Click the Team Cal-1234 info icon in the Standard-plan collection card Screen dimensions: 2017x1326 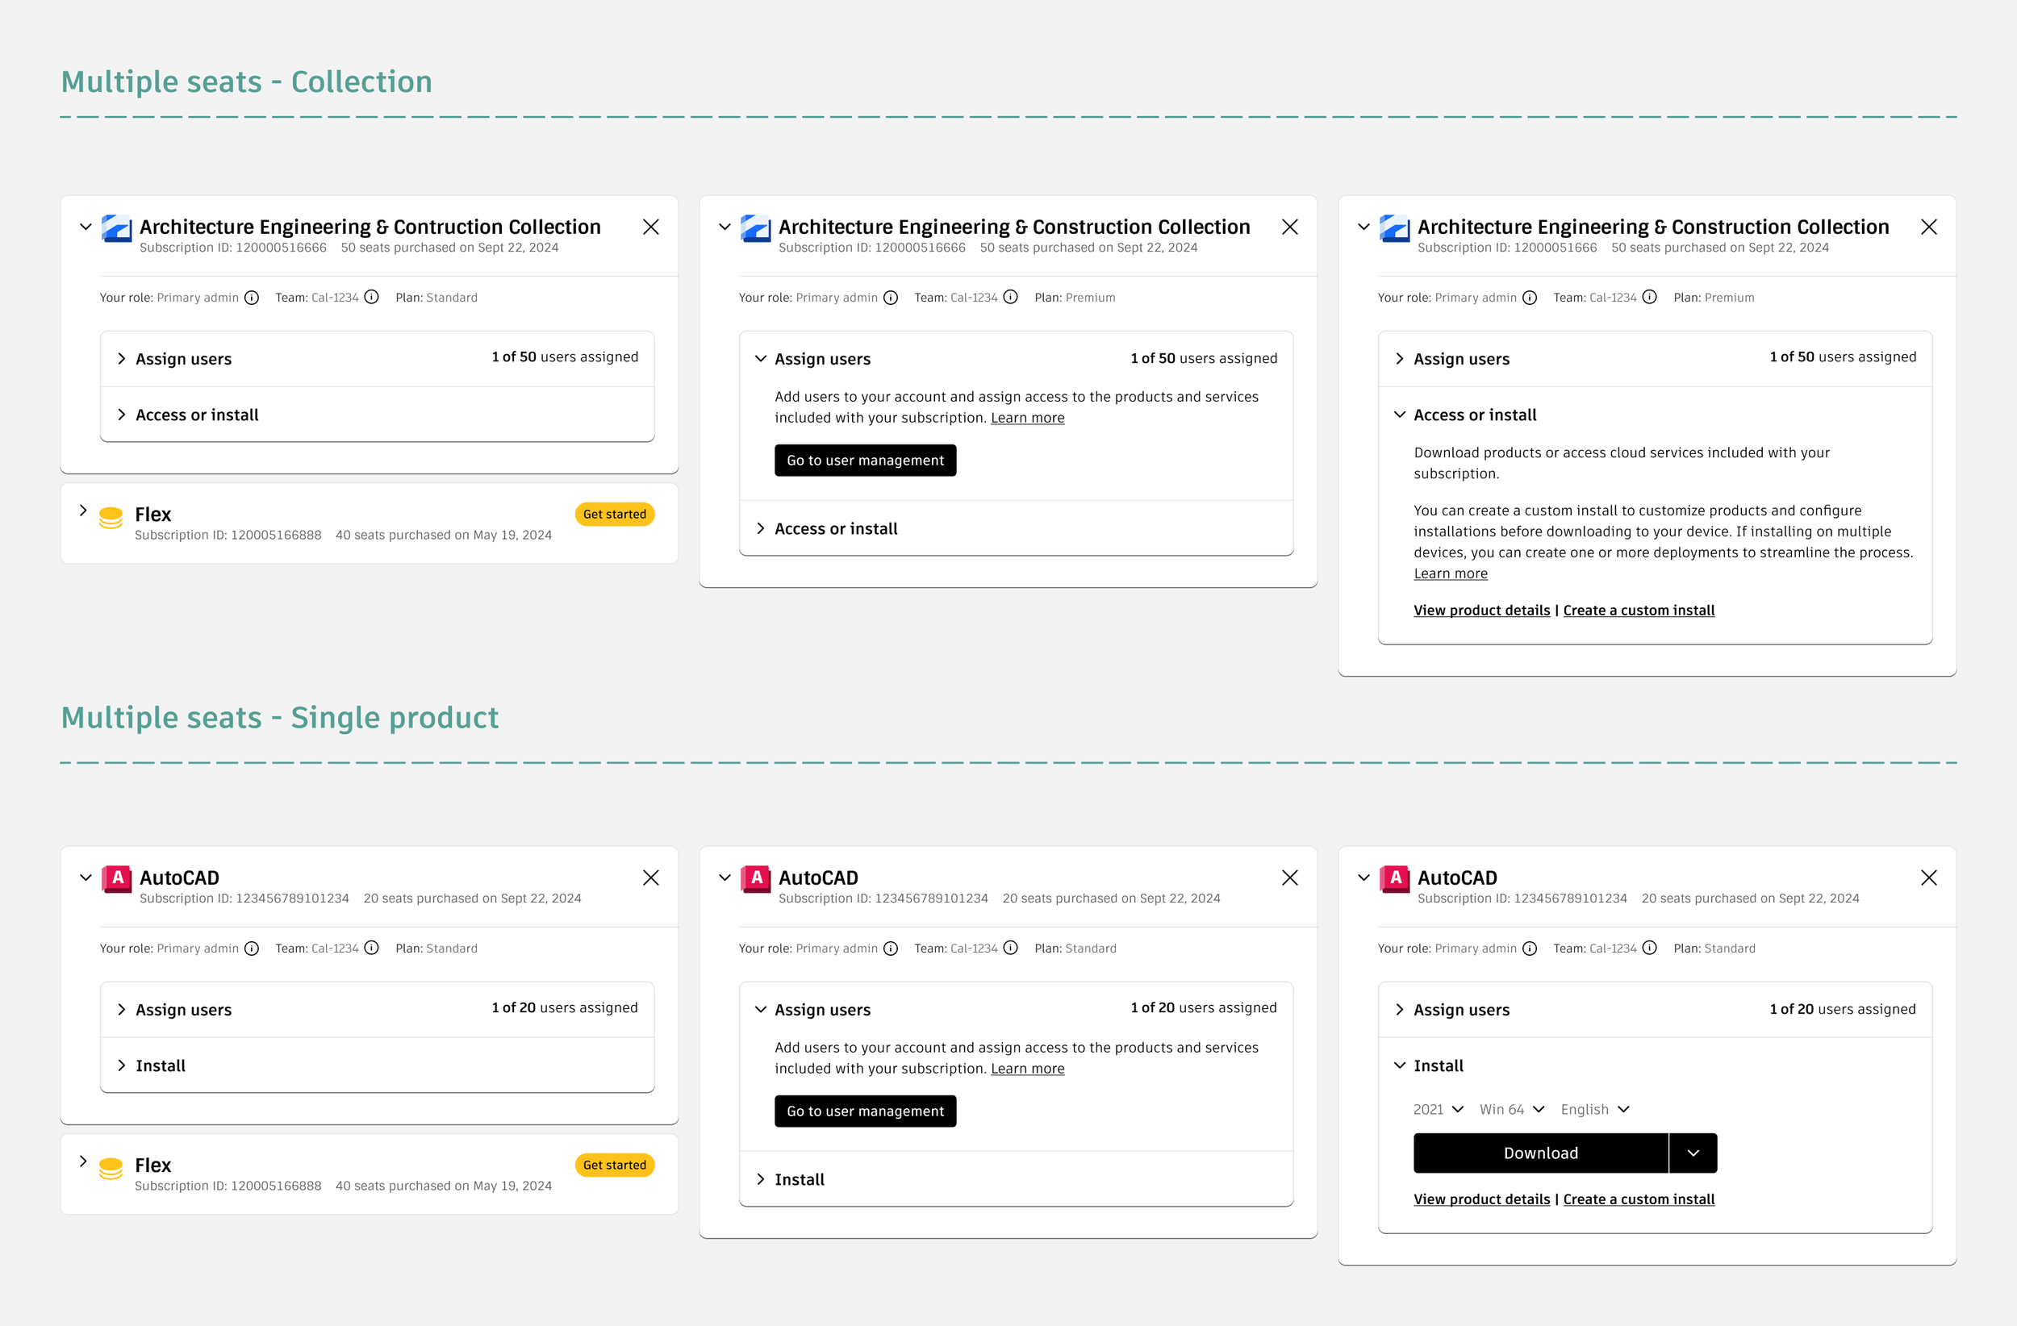click(371, 297)
